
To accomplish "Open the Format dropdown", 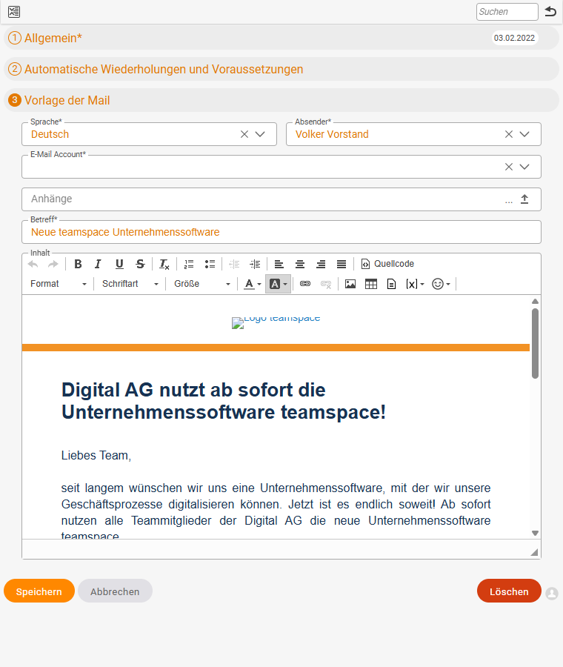I will [x=59, y=284].
